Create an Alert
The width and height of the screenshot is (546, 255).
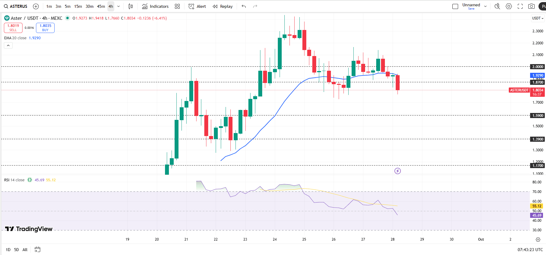point(197,6)
